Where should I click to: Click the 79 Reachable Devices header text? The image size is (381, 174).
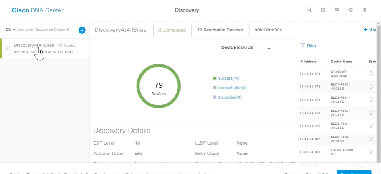pyautogui.click(x=220, y=30)
